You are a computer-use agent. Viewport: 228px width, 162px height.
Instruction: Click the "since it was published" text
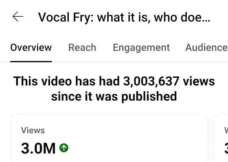[114, 96]
